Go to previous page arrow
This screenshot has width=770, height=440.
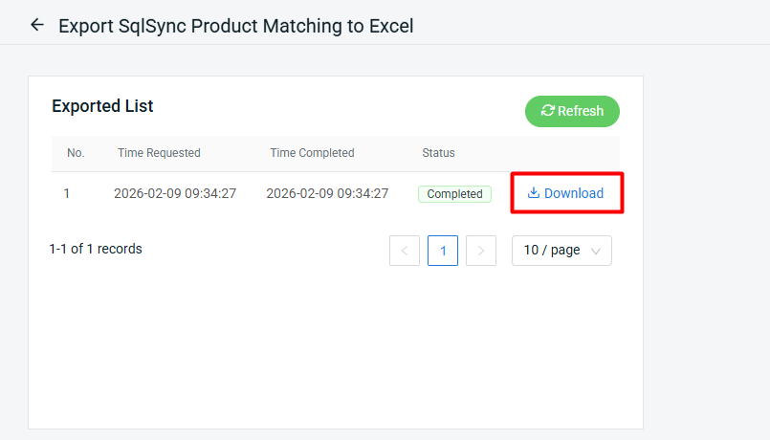click(405, 251)
